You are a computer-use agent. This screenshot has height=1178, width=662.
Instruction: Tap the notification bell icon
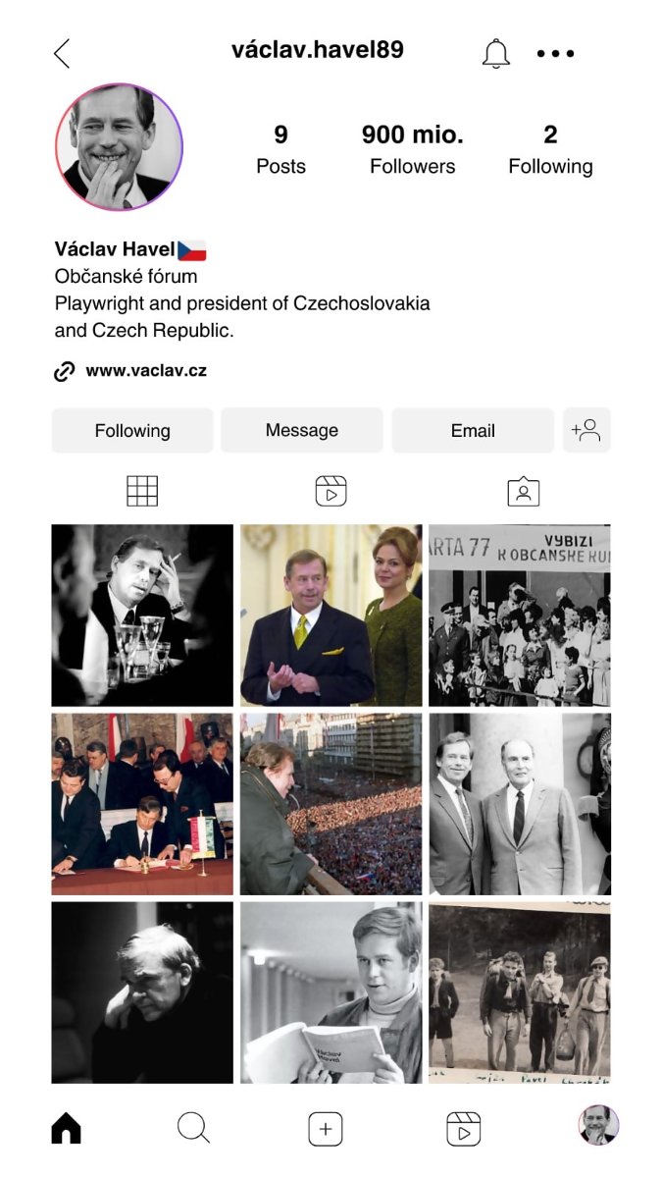coord(496,53)
